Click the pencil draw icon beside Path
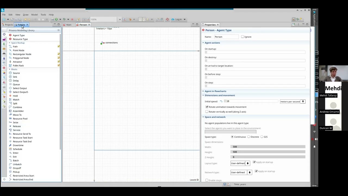The height and width of the screenshot is (196, 348). pyautogui.click(x=58, y=47)
